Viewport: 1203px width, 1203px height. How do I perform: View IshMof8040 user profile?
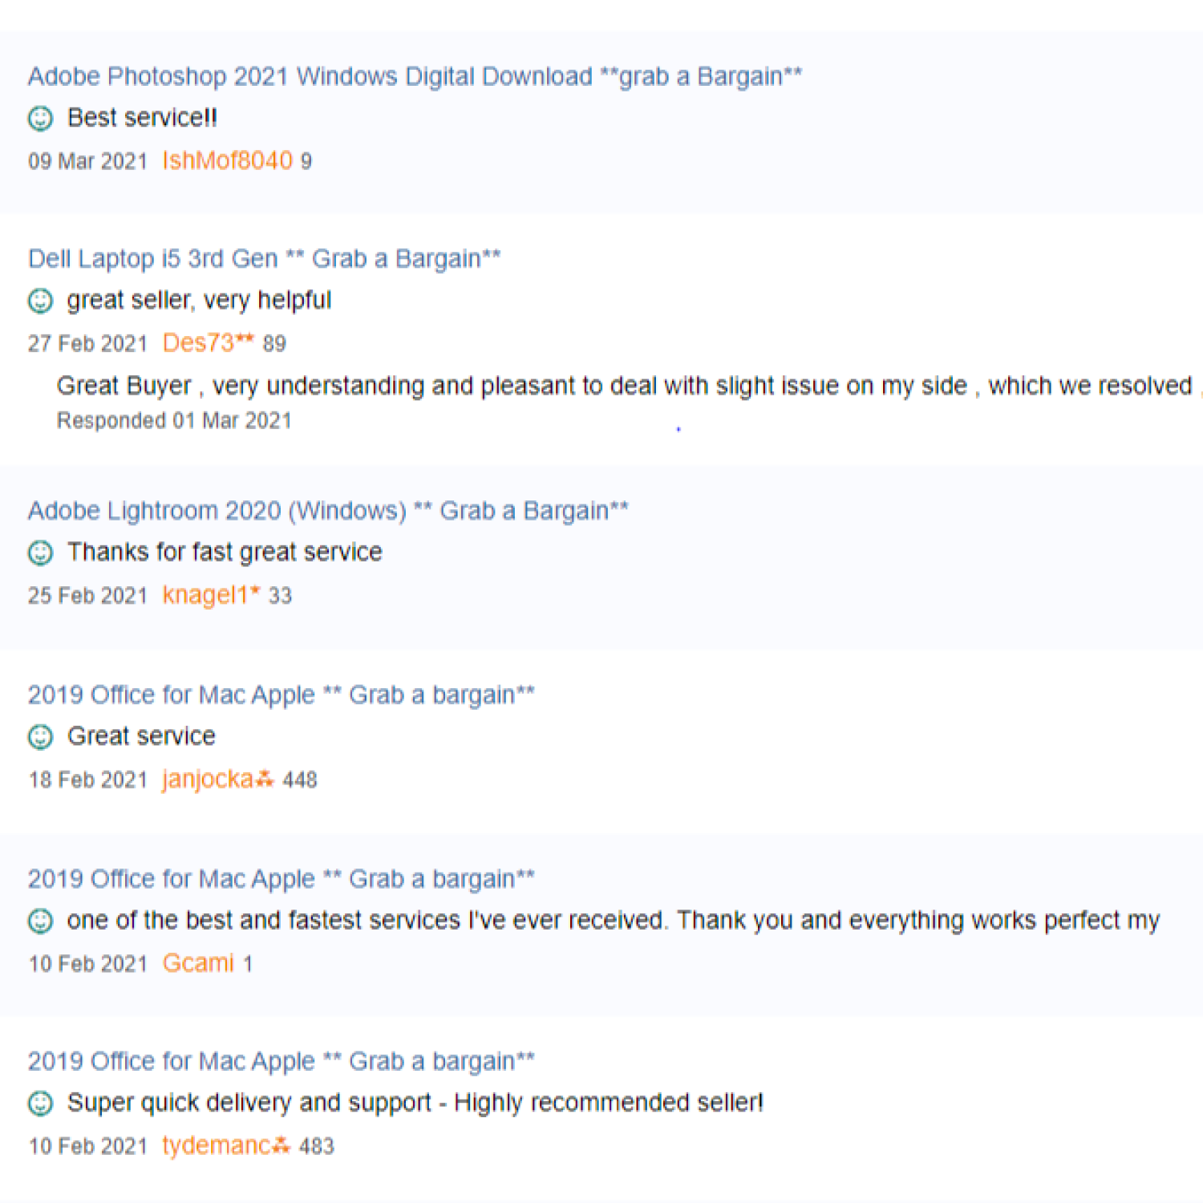click(227, 161)
